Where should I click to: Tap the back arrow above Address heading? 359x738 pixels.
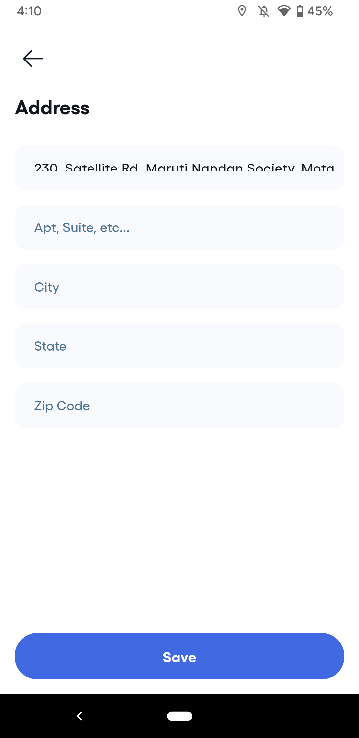point(33,59)
